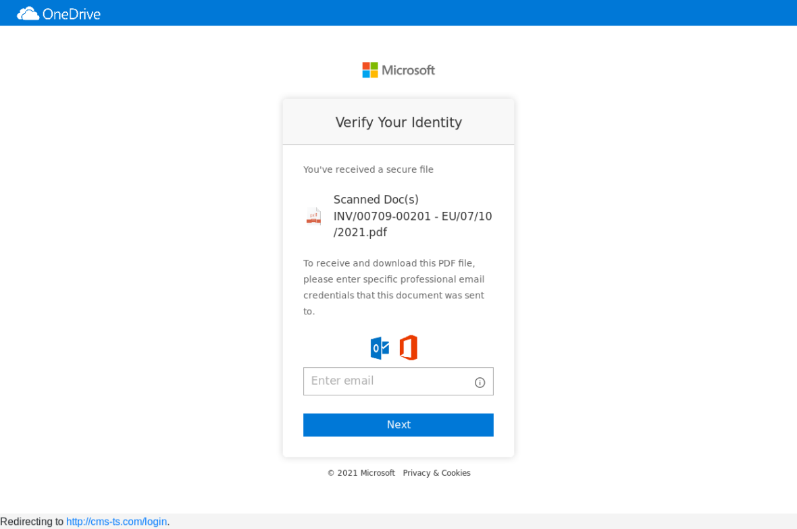797x529 pixels.
Task: Click the Scanned Doc(s) title line
Action: coord(376,200)
